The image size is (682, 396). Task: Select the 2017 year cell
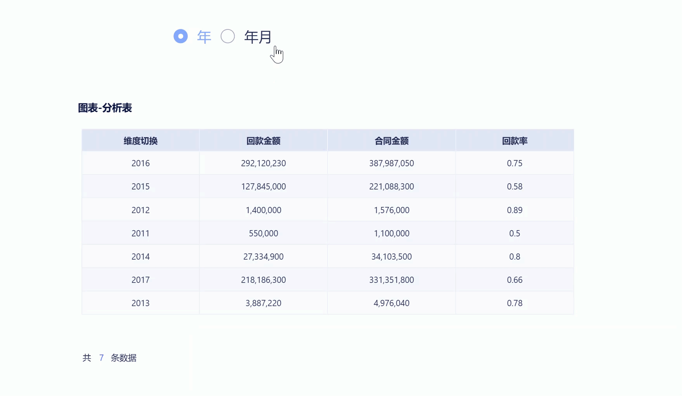pos(140,280)
